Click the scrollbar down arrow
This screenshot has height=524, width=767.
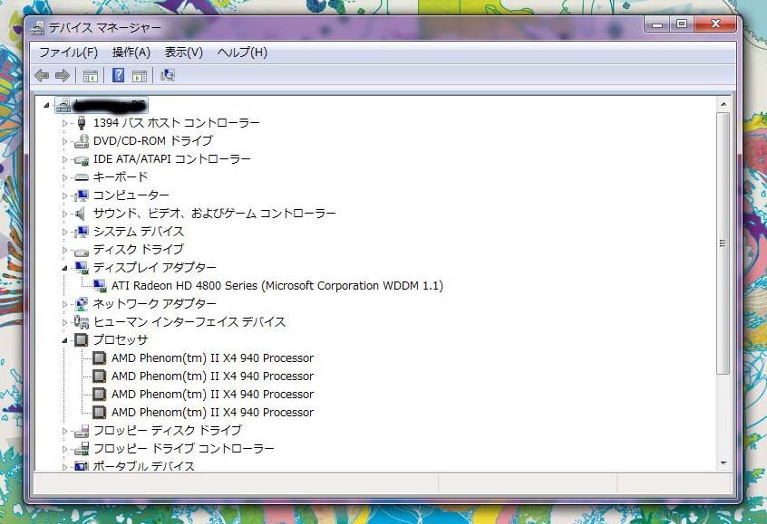point(723,463)
